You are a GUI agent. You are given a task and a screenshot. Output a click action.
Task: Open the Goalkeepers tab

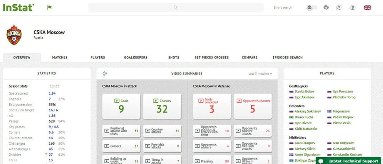[136, 57]
